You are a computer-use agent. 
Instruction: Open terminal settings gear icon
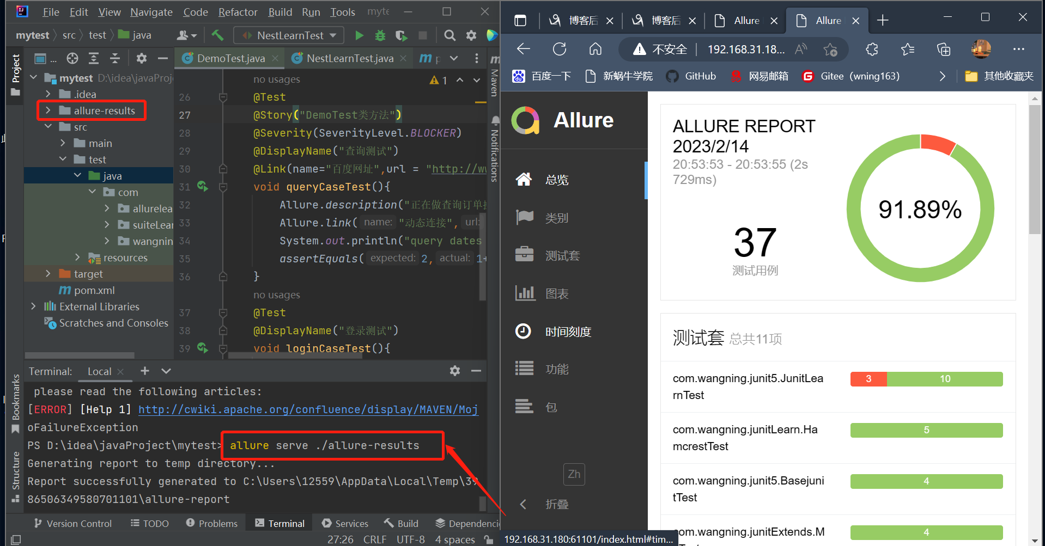tap(455, 371)
